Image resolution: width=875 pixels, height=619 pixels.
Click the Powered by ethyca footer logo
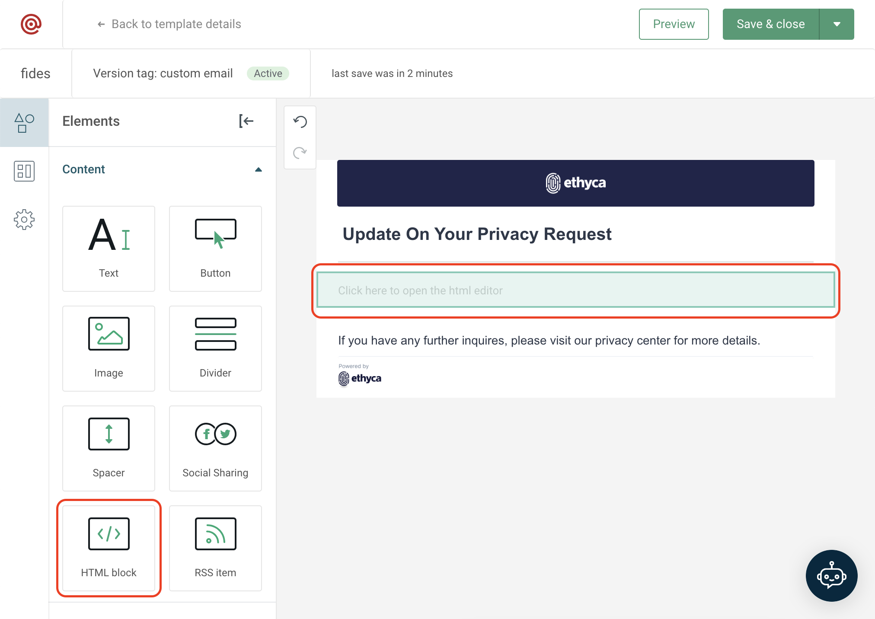point(360,375)
